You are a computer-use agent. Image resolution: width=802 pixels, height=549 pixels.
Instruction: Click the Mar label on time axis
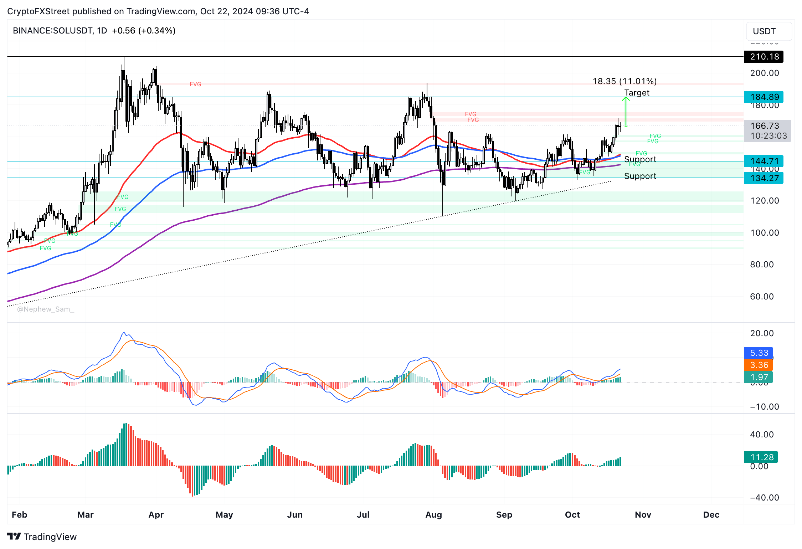coord(86,515)
